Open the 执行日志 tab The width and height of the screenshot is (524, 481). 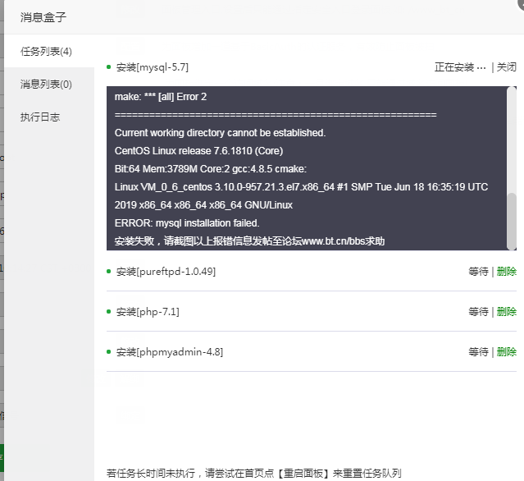[x=49, y=117]
